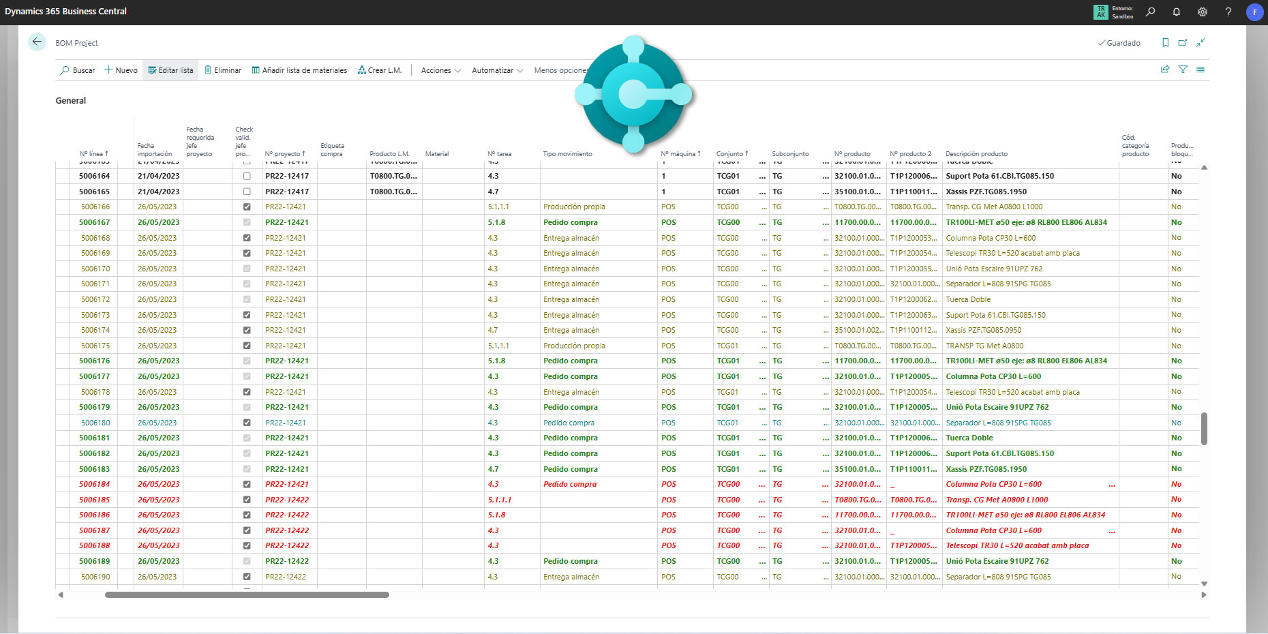Collapse the page with arrows icon
The width and height of the screenshot is (1268, 634).
pyautogui.click(x=1201, y=43)
